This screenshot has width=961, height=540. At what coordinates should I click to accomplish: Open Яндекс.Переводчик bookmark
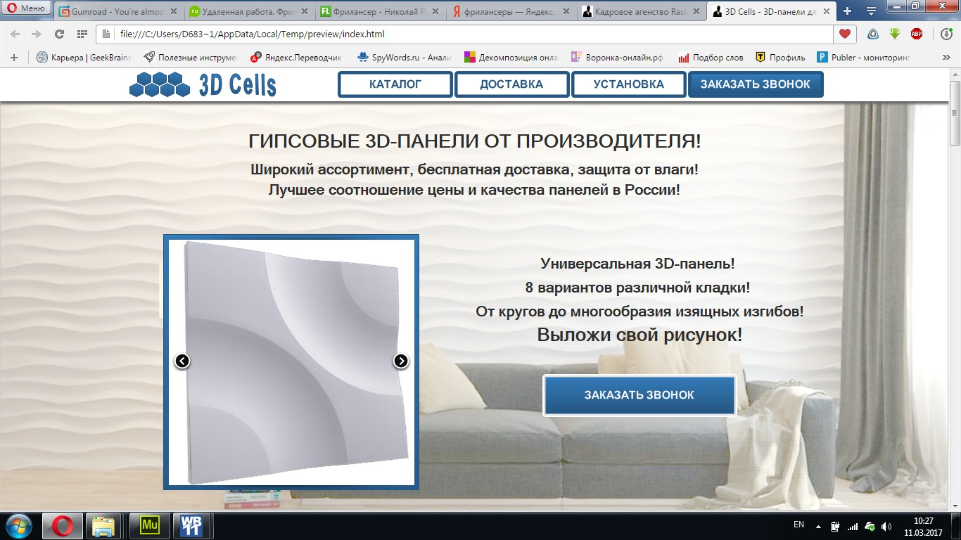(298, 58)
